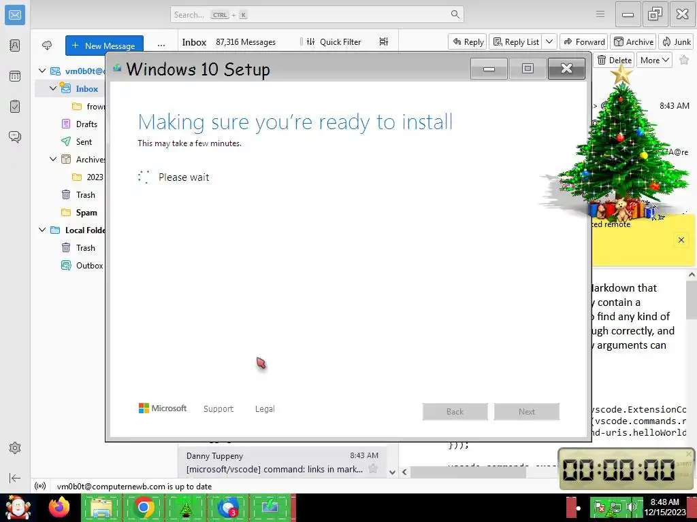Close the yellow remote content notification
Image resolution: width=697 pixels, height=522 pixels.
point(681,240)
